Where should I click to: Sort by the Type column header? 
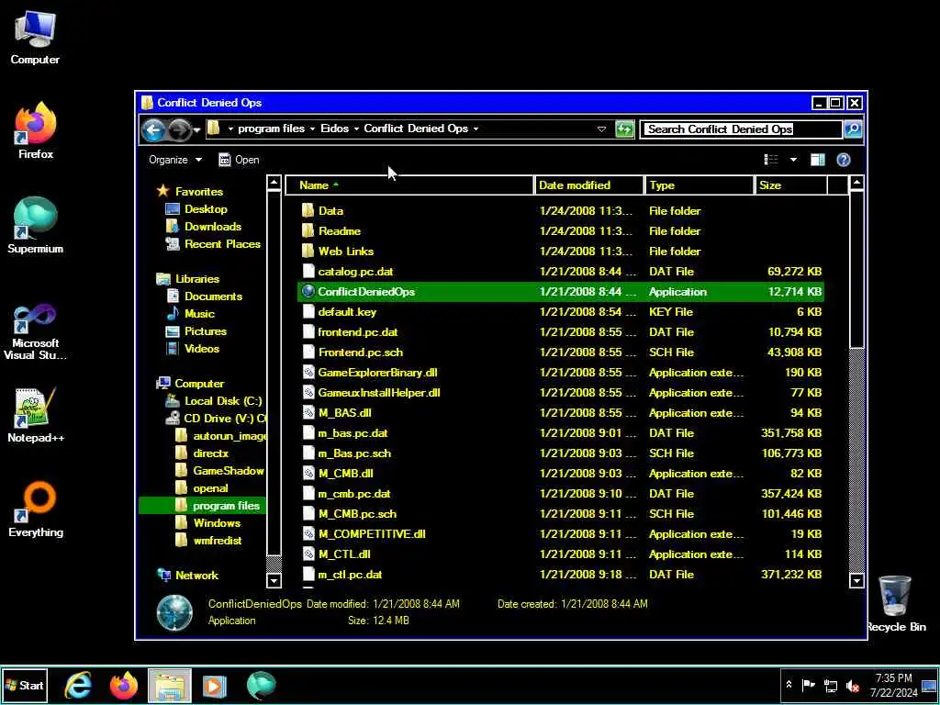pyautogui.click(x=699, y=185)
